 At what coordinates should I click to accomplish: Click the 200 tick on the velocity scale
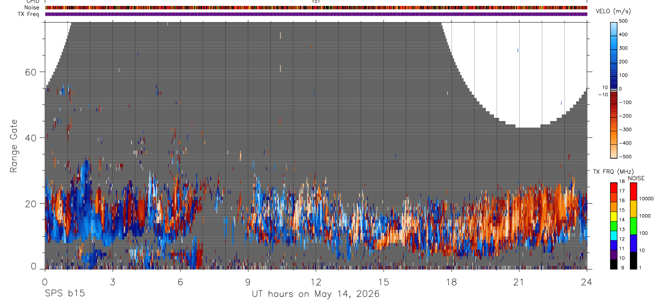(x=625, y=61)
